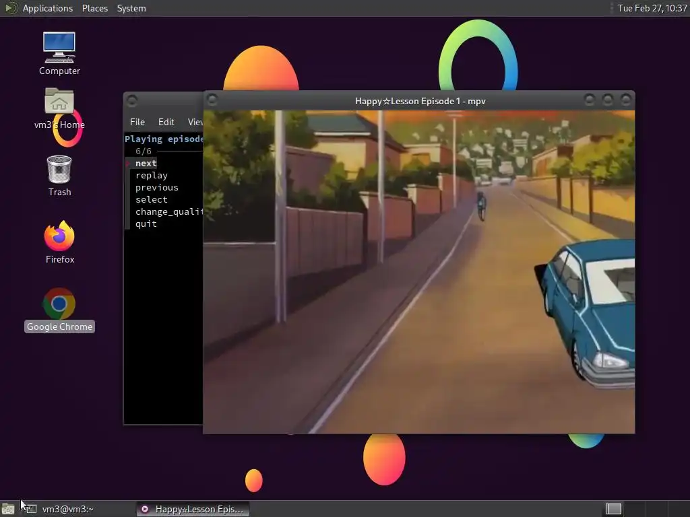This screenshot has width=690, height=517.
Task: Select the 'quit' option in the terminal
Action: [146, 223]
